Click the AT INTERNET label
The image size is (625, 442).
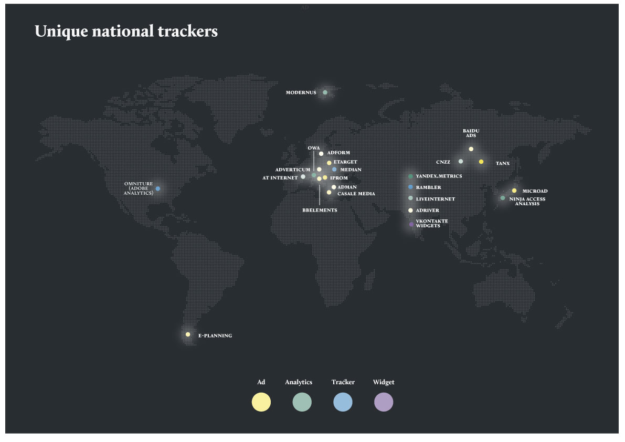point(280,178)
